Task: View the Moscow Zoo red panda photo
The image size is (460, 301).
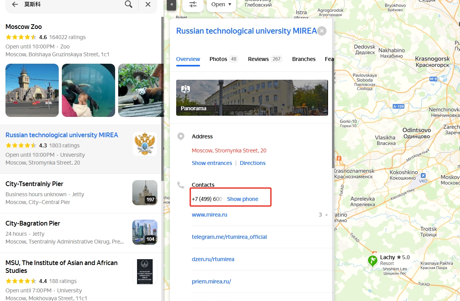Action: [x=141, y=90]
